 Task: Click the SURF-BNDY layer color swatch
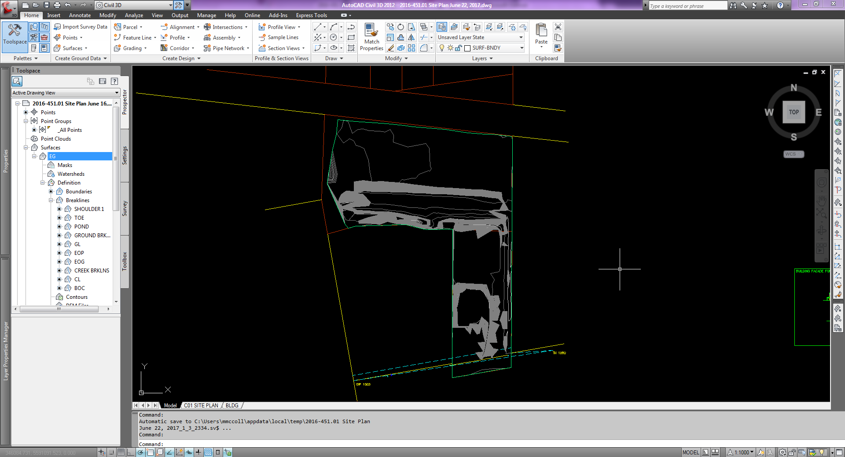click(467, 48)
